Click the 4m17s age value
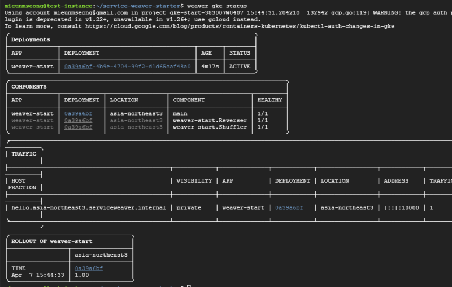Viewport: 452px width, 287px height. pos(208,67)
